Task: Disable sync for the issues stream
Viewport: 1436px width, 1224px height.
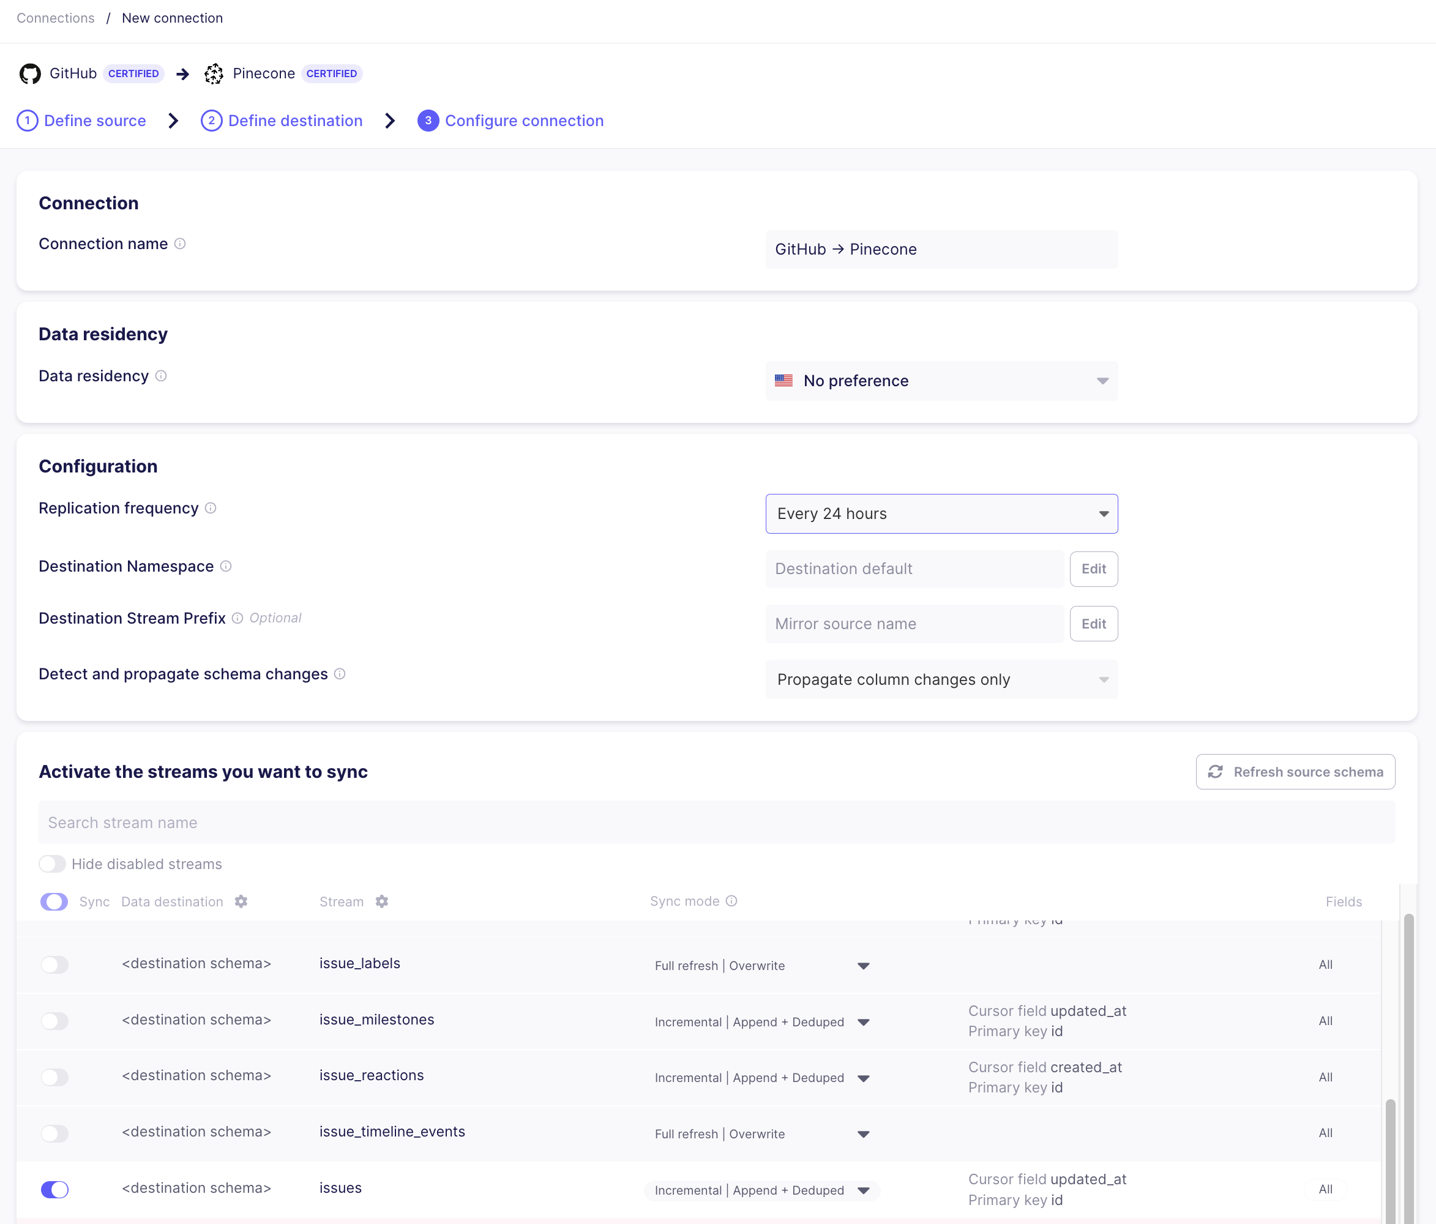Action: click(54, 1189)
